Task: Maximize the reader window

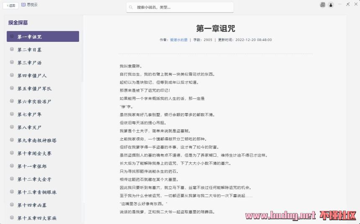Action: pos(348,4)
